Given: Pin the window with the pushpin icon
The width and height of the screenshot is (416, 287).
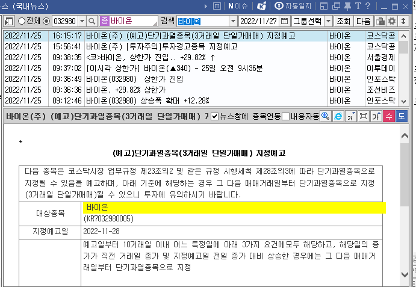Looking at the screenshot, I should (x=347, y=6).
